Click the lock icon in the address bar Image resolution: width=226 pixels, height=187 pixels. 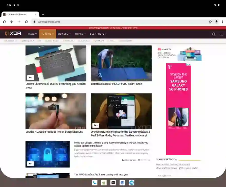pos(34,22)
